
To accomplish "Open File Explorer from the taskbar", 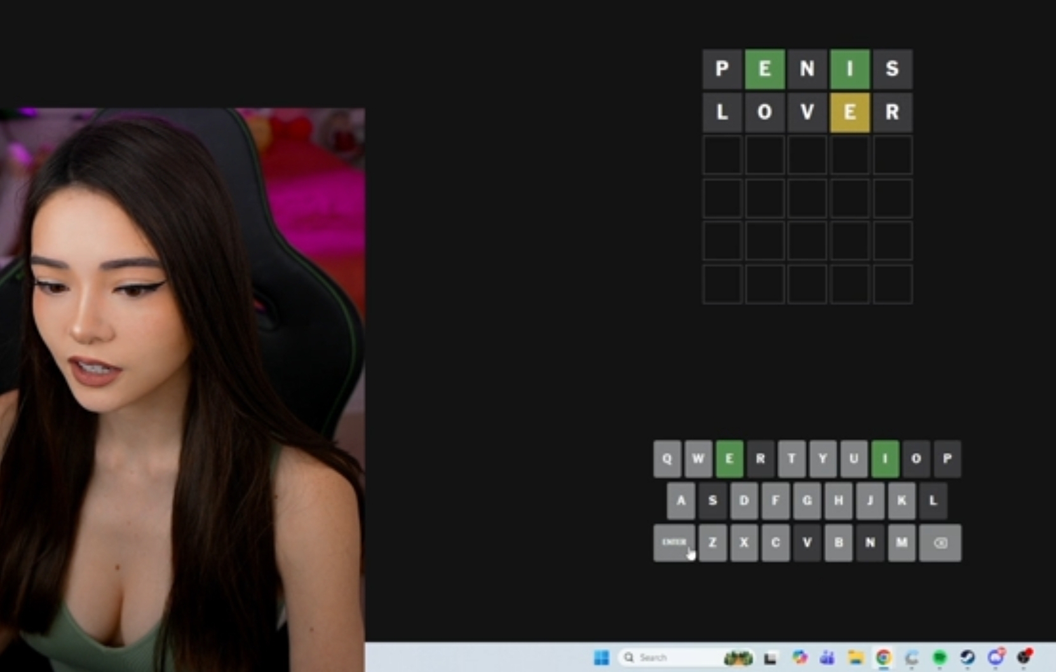I will pyautogui.click(x=855, y=657).
